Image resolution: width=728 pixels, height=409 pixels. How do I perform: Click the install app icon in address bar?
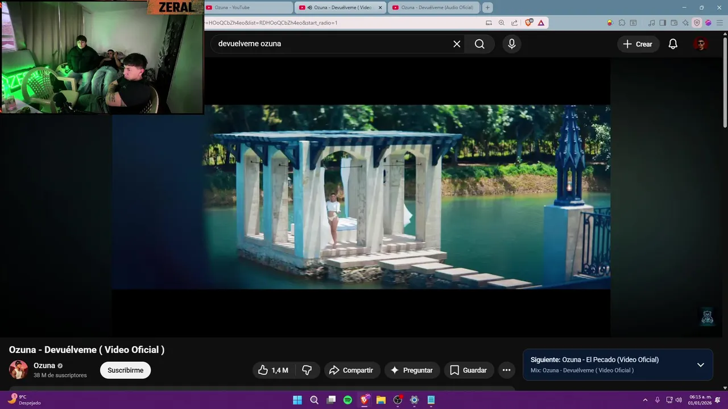point(489,23)
